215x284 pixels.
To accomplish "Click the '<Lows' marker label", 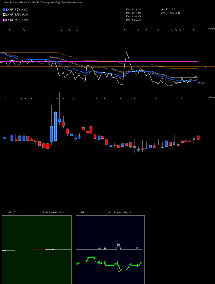I will 211,97.
